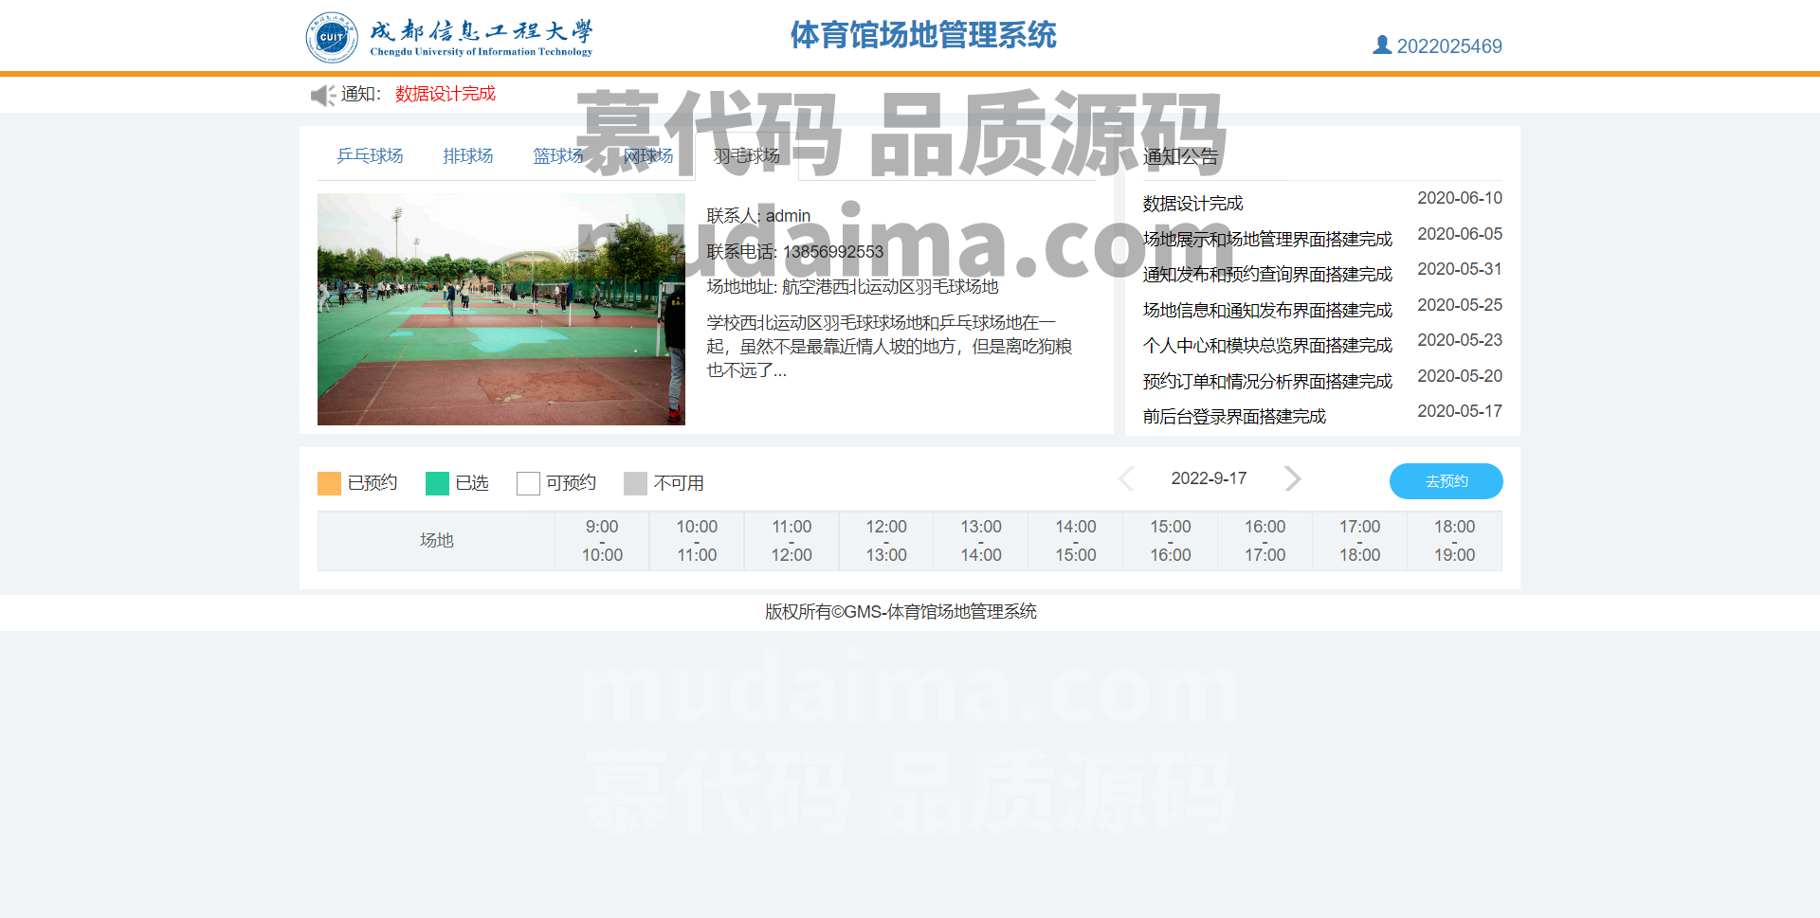Open notice 通知发布和预约查询界面搭建完成
This screenshot has width=1820, height=918.
pos(1267,275)
